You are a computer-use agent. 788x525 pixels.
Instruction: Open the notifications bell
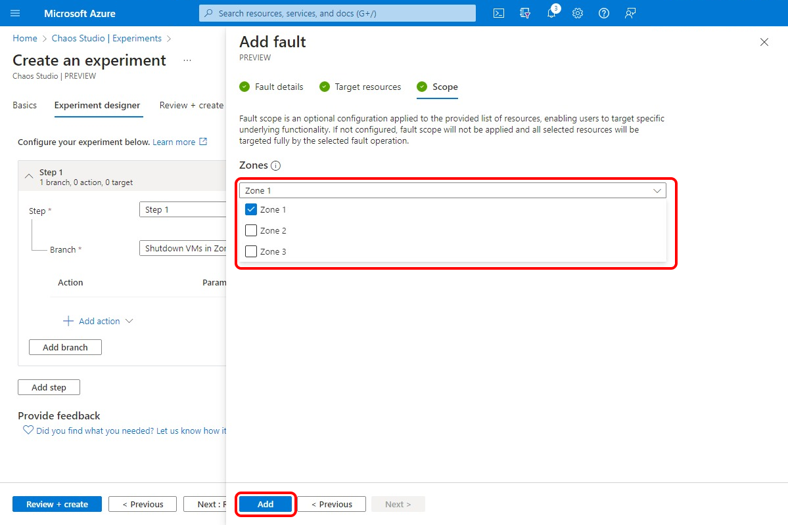(551, 13)
